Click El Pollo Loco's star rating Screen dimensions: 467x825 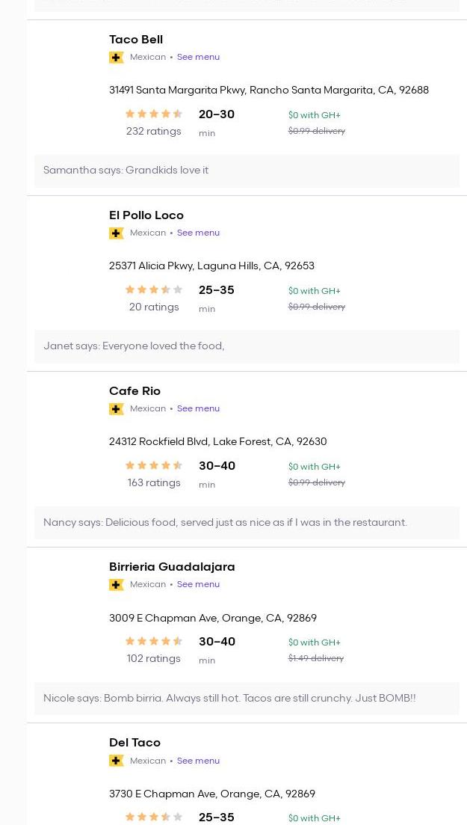pos(153,290)
